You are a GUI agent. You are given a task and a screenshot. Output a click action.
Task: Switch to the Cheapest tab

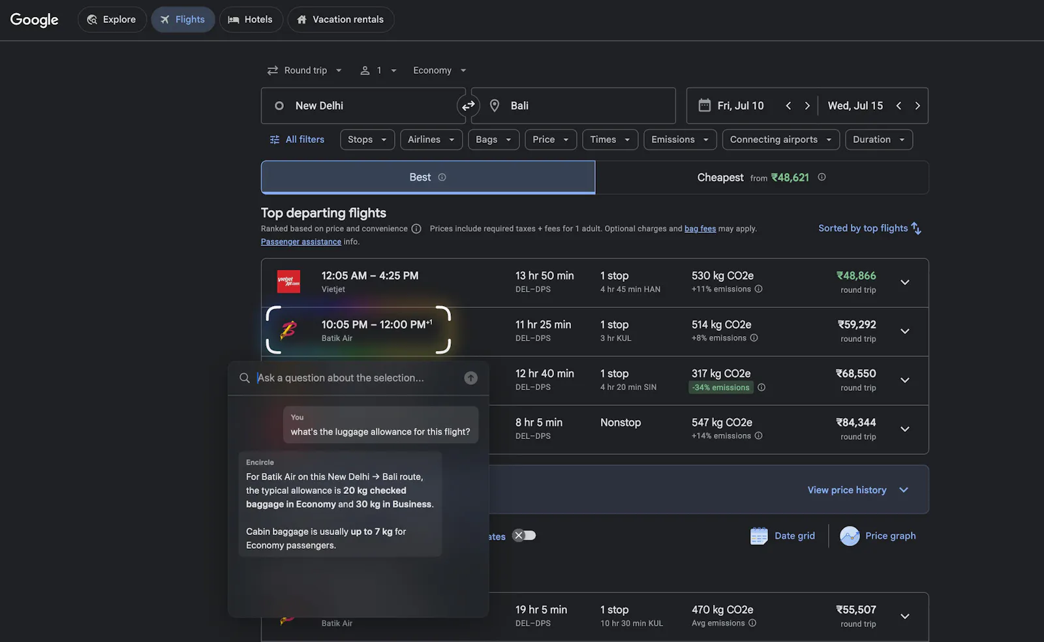(x=761, y=177)
